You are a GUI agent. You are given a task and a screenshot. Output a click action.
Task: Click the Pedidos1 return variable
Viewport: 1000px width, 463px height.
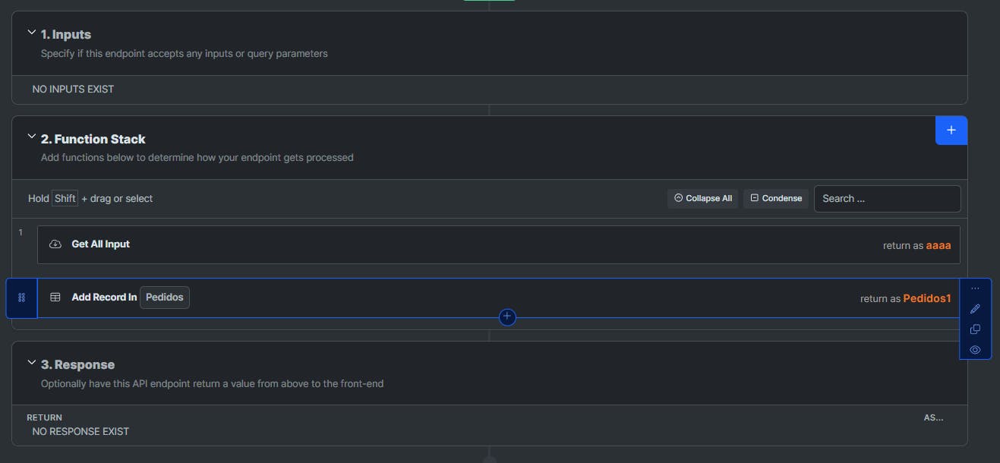(x=927, y=298)
